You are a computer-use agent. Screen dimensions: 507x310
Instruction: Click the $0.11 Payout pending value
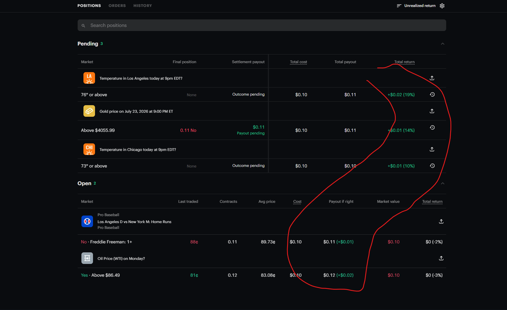[251, 130]
